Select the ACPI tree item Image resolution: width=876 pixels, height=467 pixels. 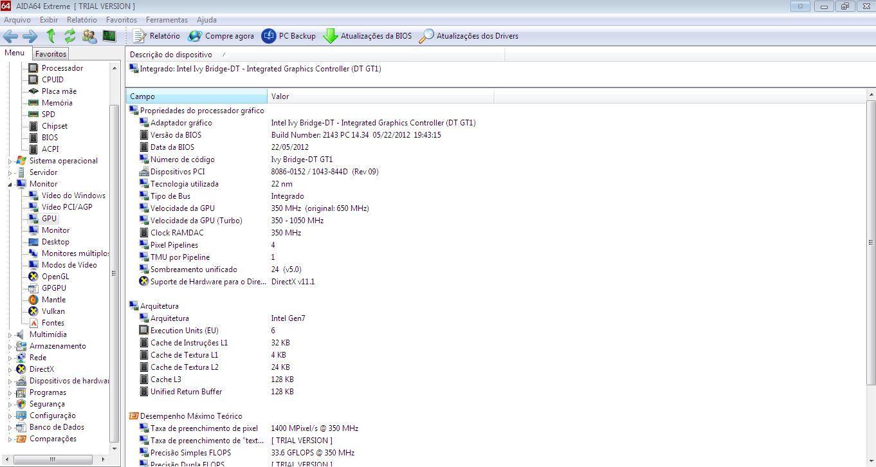50,149
